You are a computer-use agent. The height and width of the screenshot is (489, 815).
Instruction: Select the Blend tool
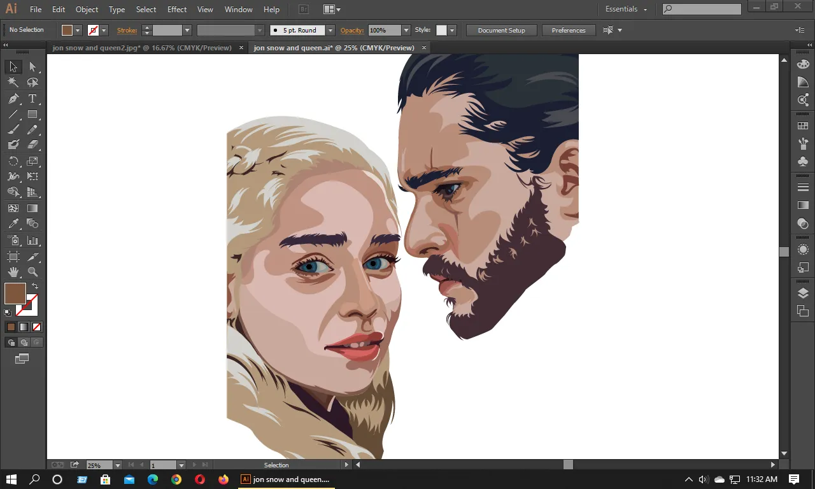click(32, 224)
